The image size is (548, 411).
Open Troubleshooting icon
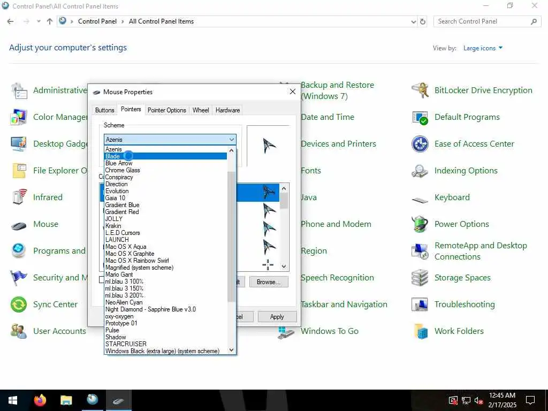420,305
